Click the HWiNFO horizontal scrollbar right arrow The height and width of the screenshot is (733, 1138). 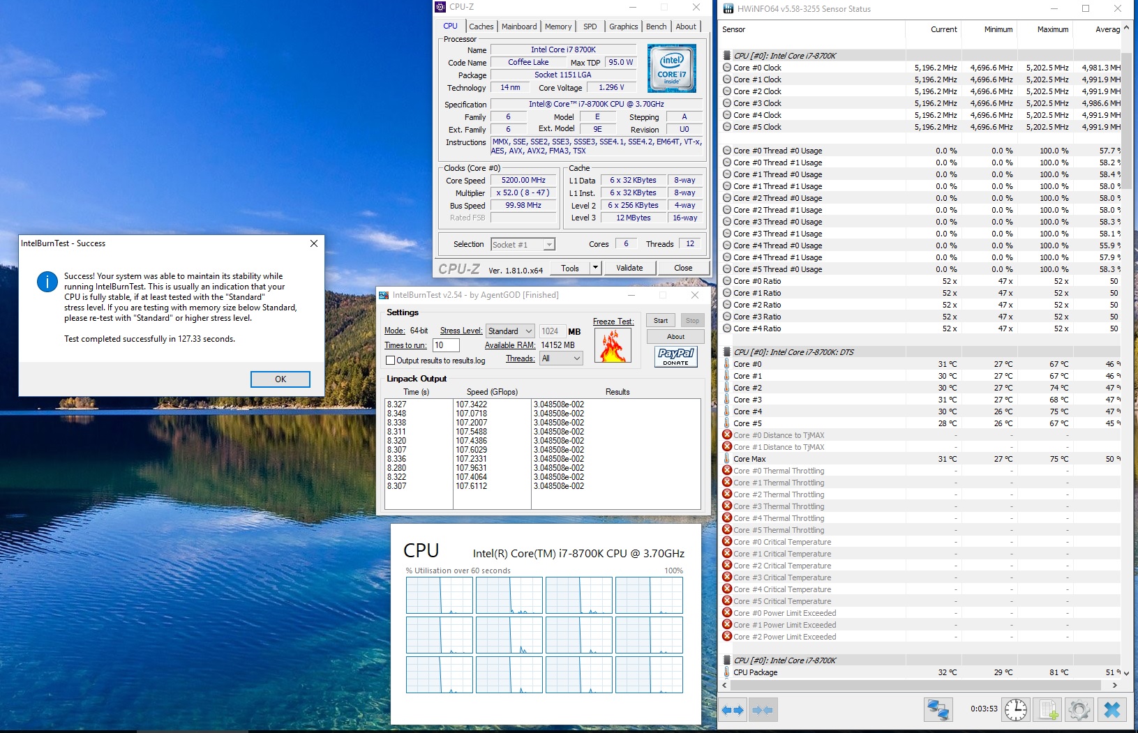[x=1115, y=686]
